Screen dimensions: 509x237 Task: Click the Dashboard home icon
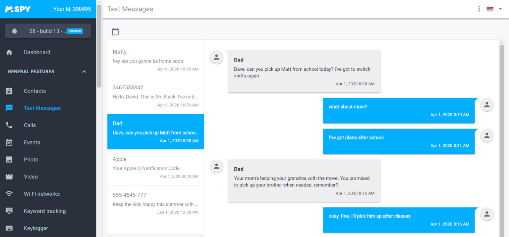(9, 52)
